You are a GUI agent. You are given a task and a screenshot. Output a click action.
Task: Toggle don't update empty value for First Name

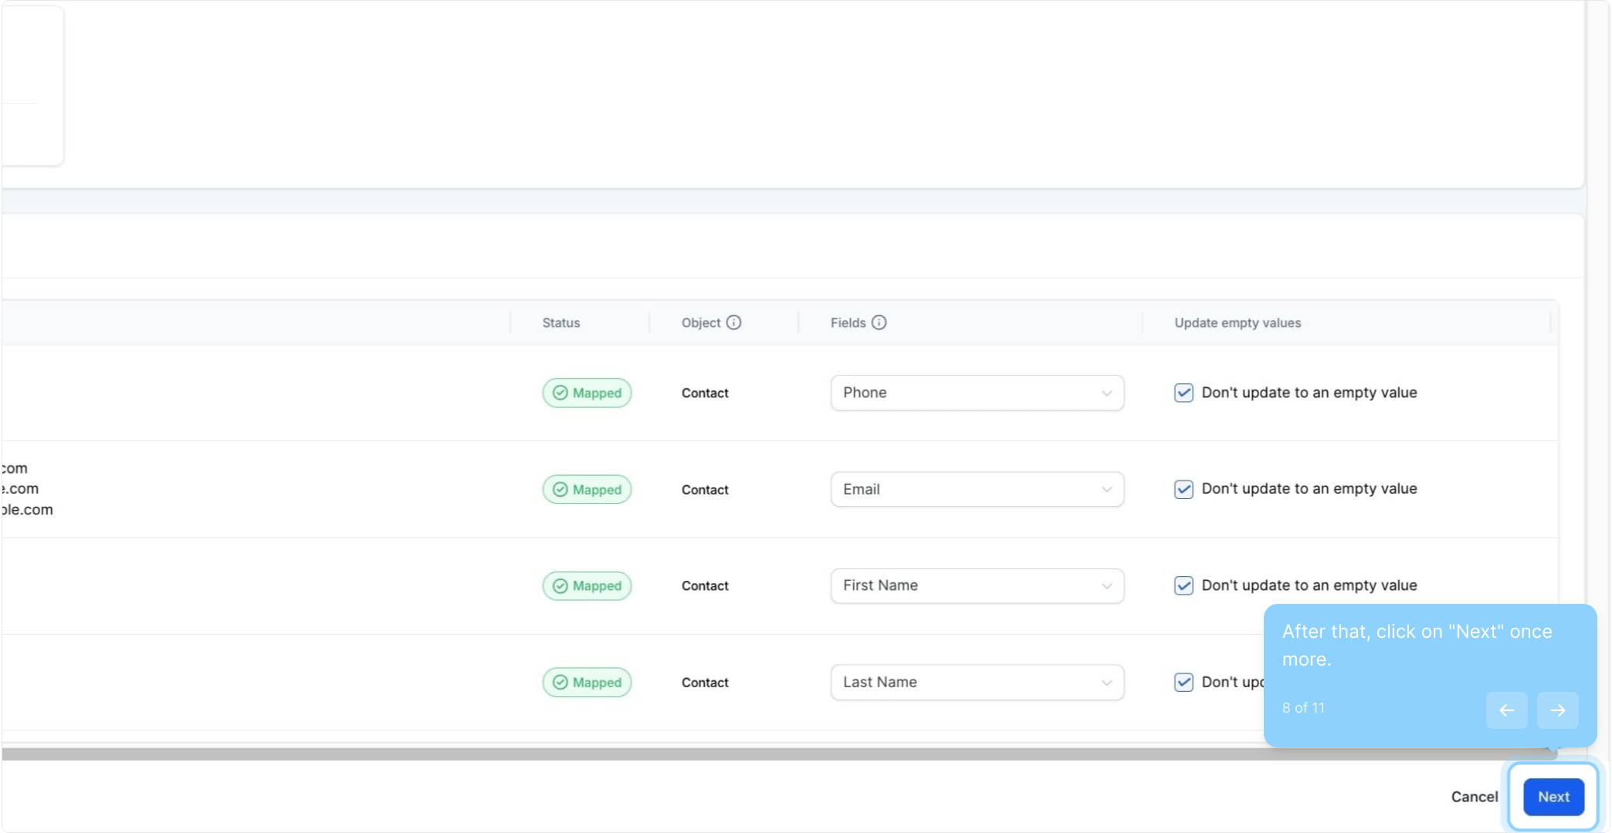1184,585
